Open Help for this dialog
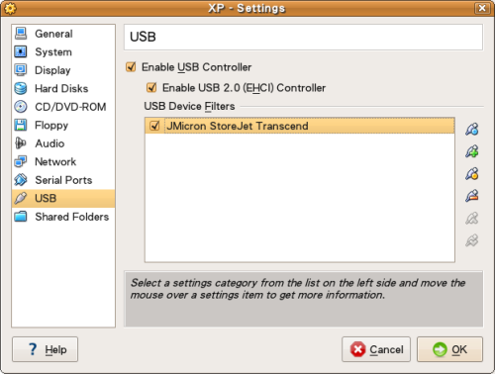 [x=46, y=349]
